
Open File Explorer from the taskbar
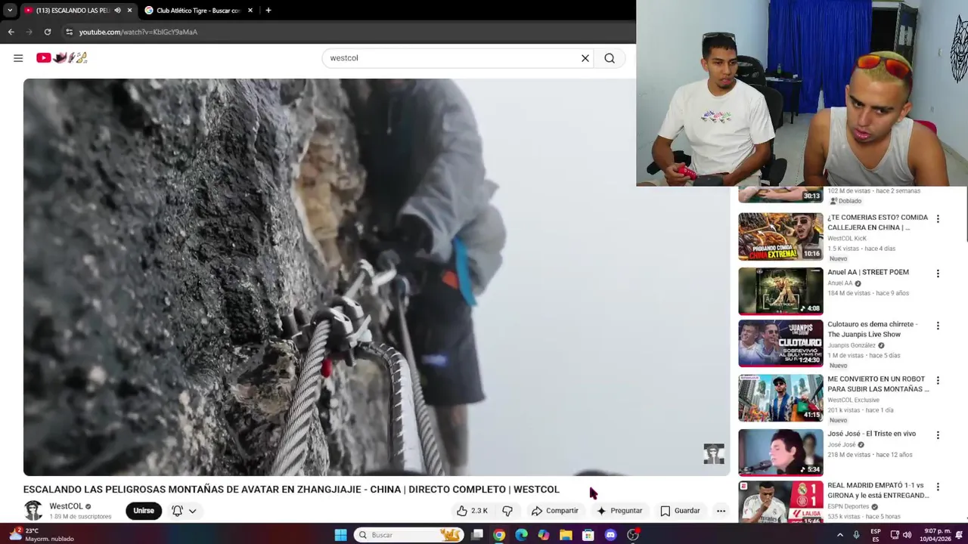566,535
